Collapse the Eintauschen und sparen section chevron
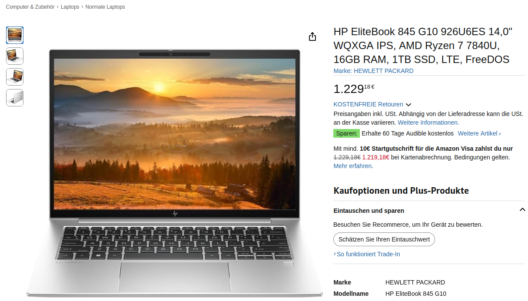528x301 pixels. [522, 210]
